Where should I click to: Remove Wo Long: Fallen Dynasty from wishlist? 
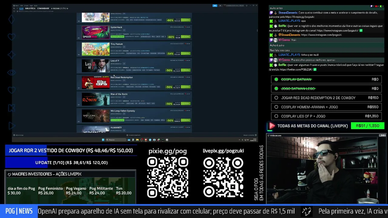click(188, 111)
